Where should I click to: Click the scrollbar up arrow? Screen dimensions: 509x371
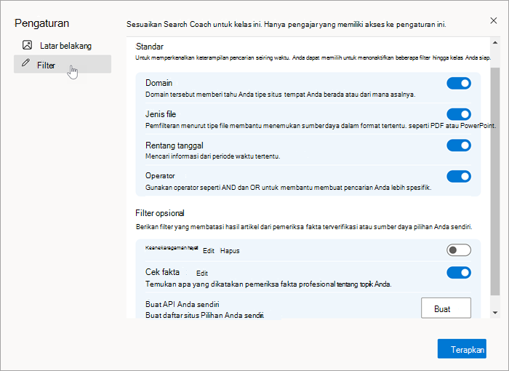pyautogui.click(x=495, y=43)
